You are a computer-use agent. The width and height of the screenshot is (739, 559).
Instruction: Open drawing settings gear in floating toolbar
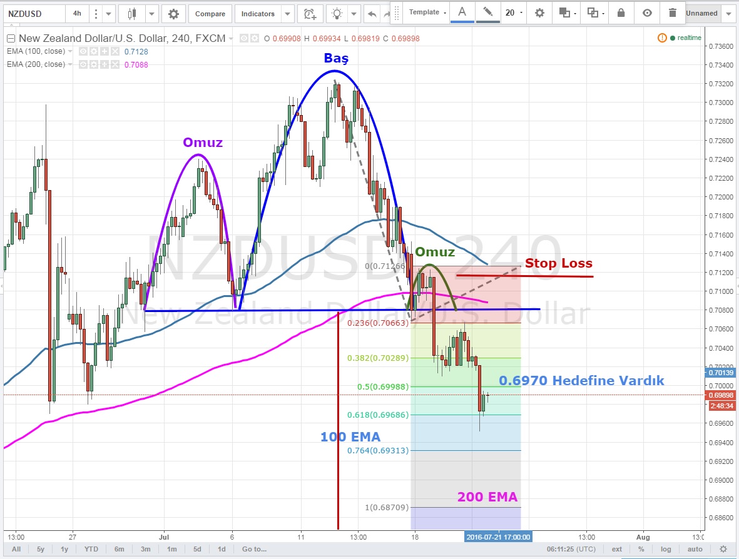539,13
